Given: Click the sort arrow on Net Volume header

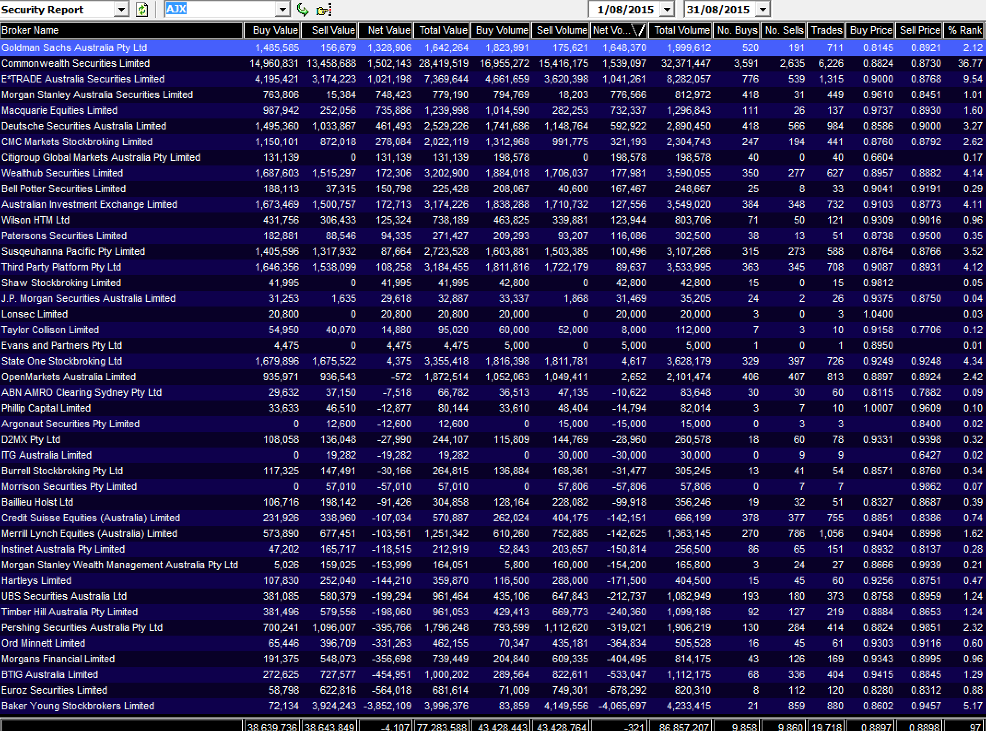Looking at the screenshot, I should tap(638, 30).
